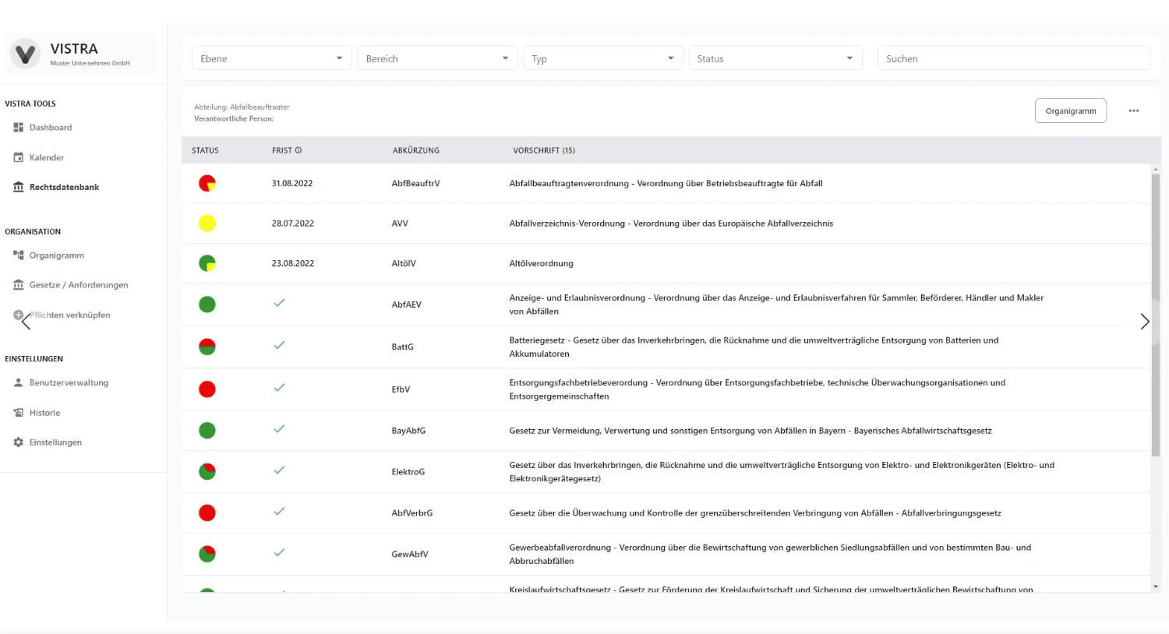Click the checkmark in EfbV row
This screenshot has width=1169, height=634.
[279, 387]
